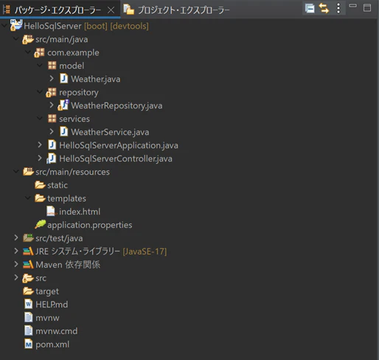
Task: Select HelloSqlServerController.java in the tree
Action: coord(116,159)
